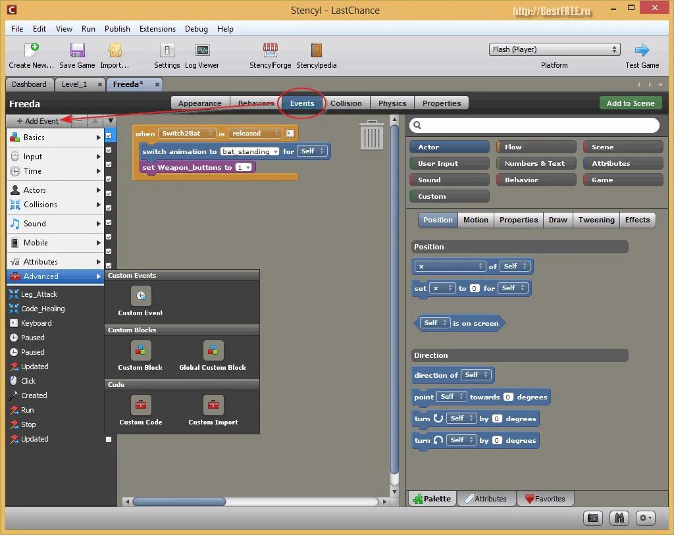Open the released state dropdown
The image size is (674, 535).
[255, 133]
